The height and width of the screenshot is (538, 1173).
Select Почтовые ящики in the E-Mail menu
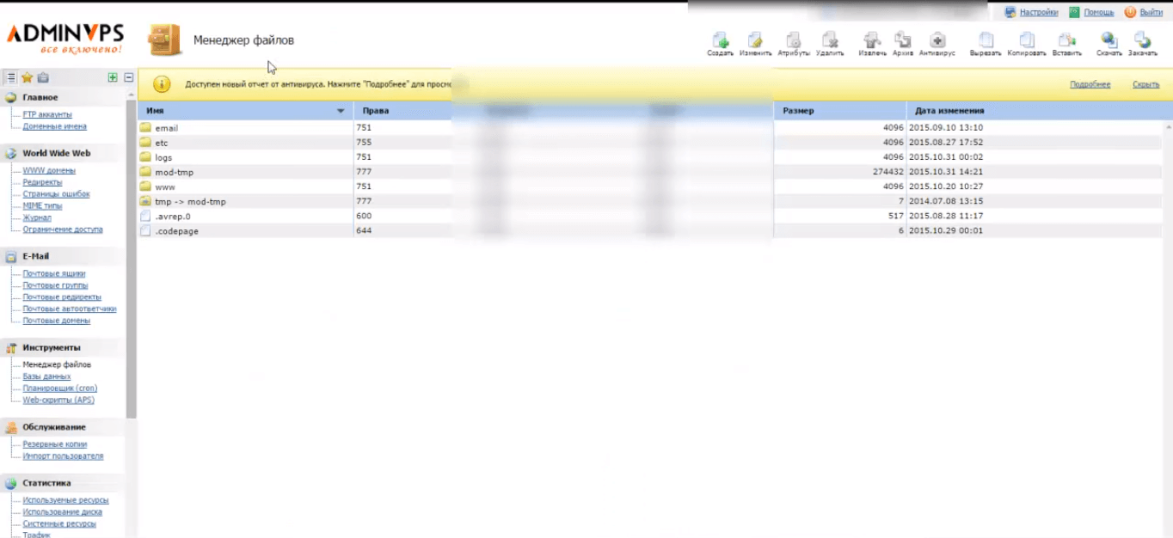click(x=54, y=273)
